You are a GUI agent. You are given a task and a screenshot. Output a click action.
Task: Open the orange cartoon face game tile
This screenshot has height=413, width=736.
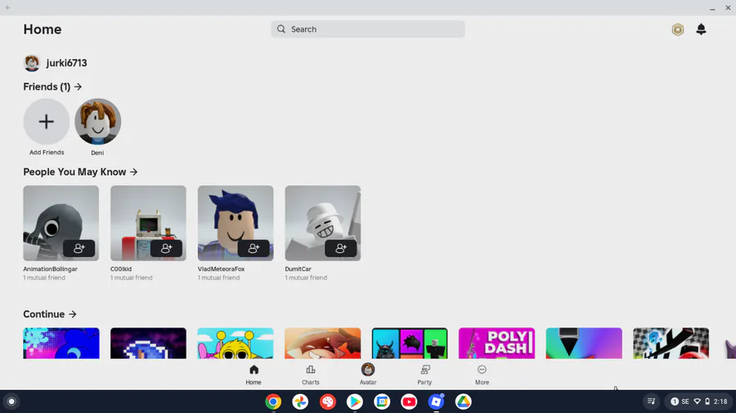323,344
